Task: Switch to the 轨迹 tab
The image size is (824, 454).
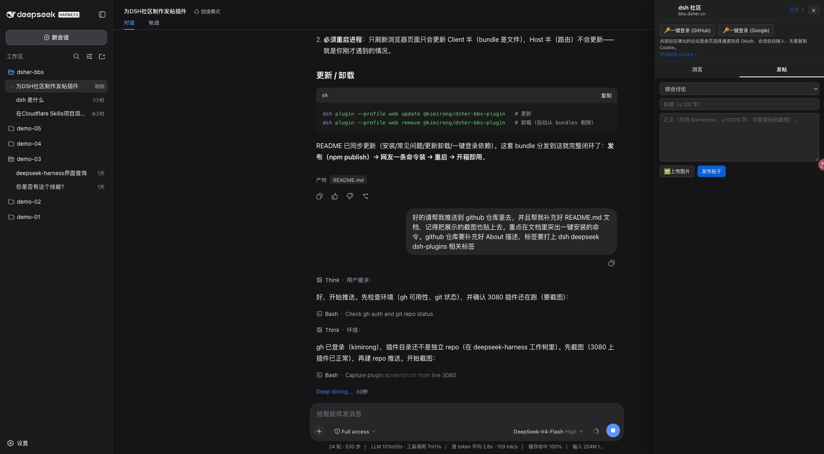Action: tap(154, 23)
